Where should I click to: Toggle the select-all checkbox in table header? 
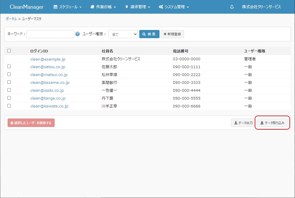(9, 51)
